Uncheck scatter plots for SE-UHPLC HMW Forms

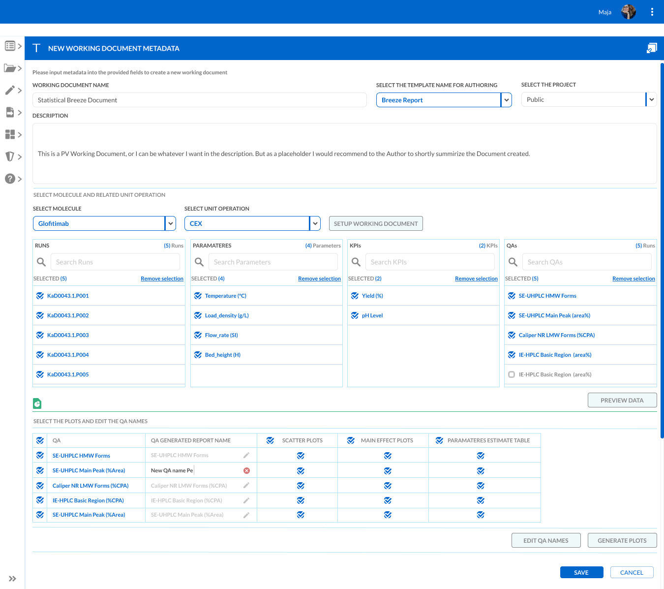301,456
